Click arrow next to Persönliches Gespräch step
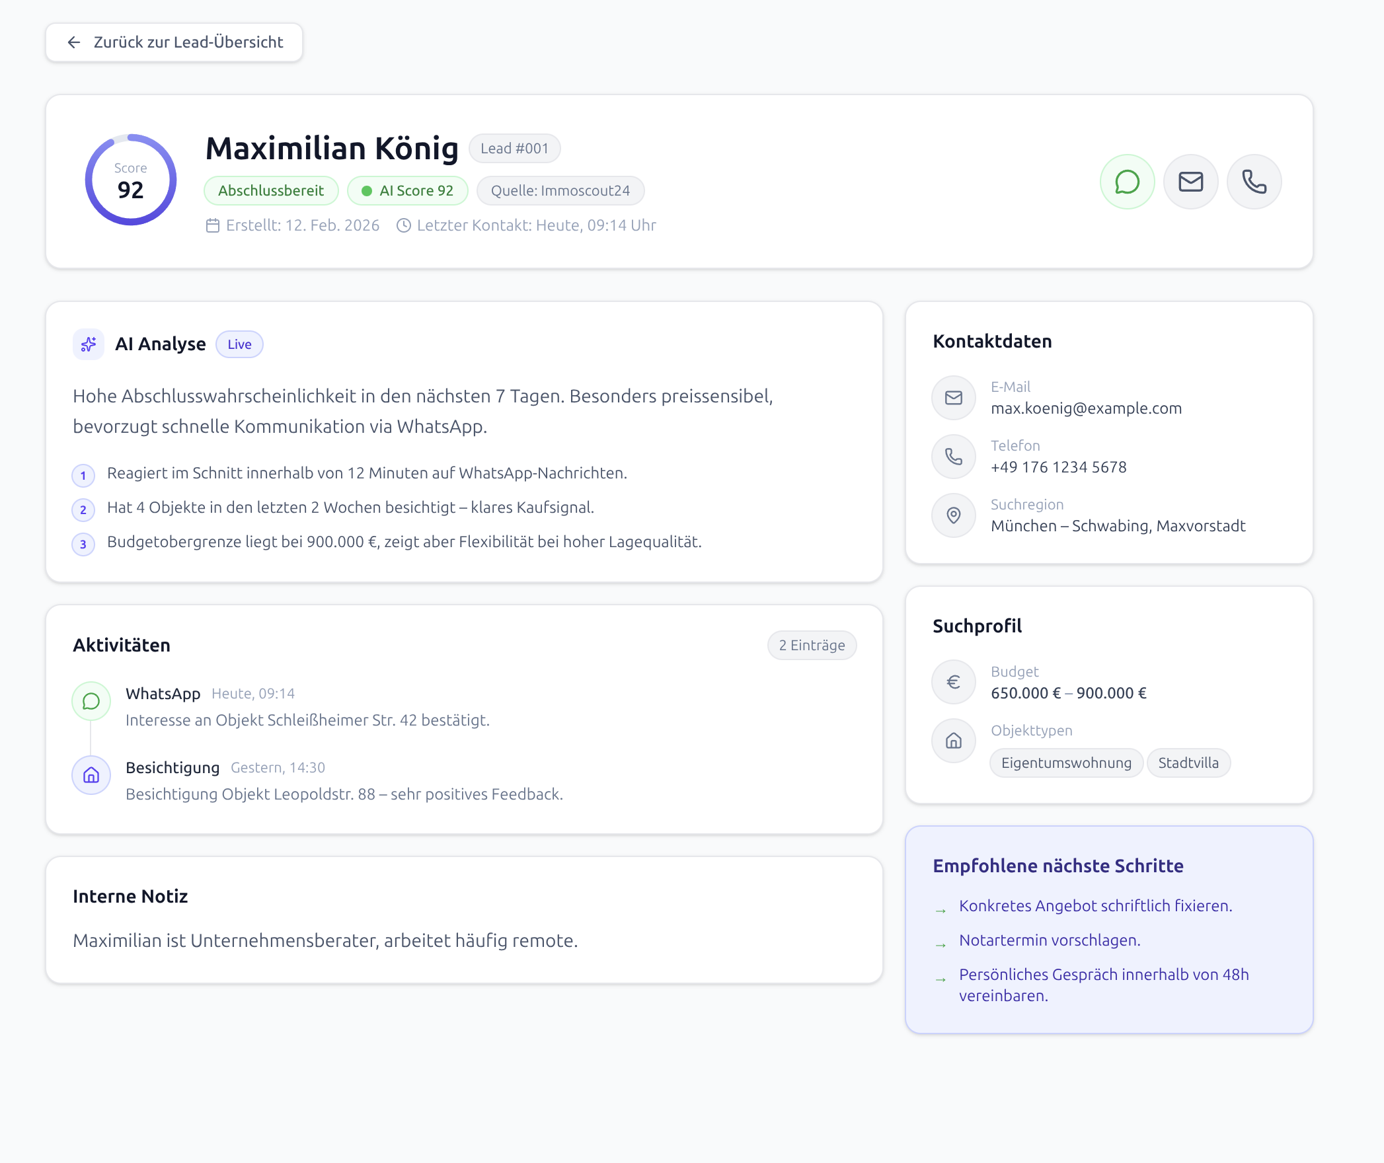This screenshot has width=1384, height=1163. 941,980
